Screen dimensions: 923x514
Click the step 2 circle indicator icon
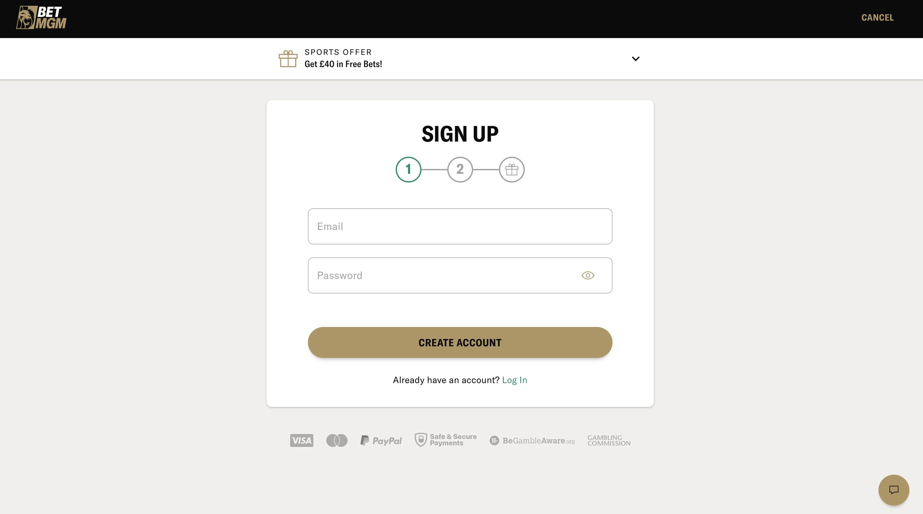pos(460,169)
